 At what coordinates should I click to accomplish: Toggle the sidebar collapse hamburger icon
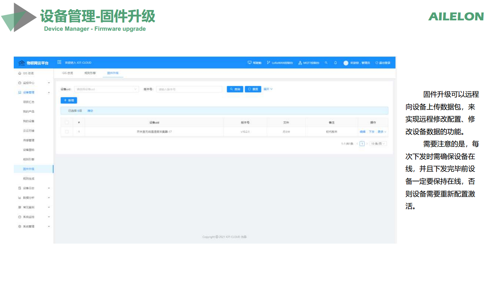click(59, 63)
